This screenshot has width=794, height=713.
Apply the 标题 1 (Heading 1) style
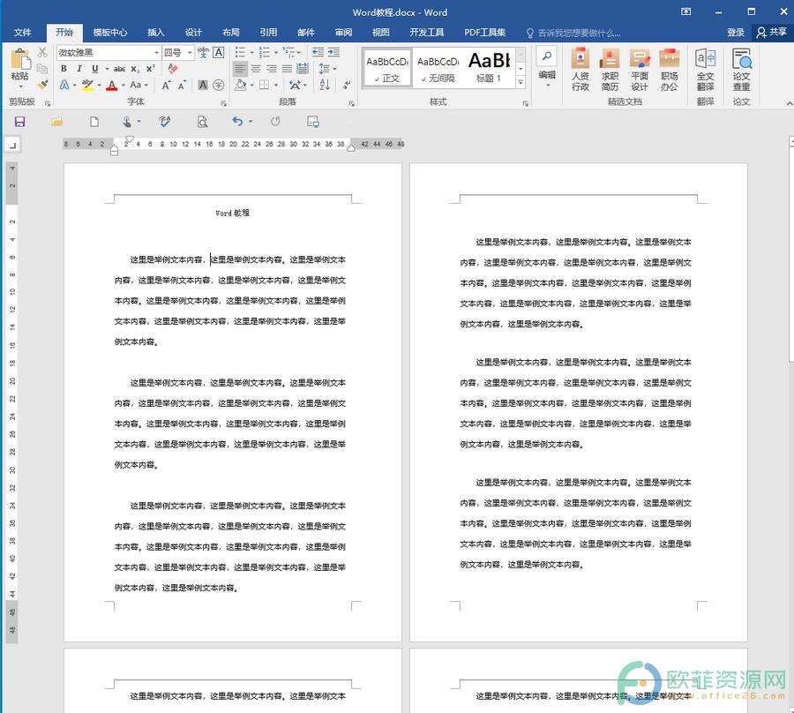point(489,68)
